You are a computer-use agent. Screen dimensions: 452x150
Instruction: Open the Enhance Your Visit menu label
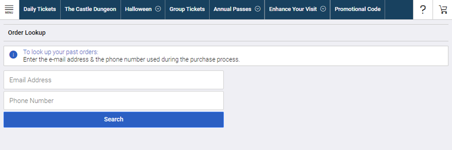[293, 9]
